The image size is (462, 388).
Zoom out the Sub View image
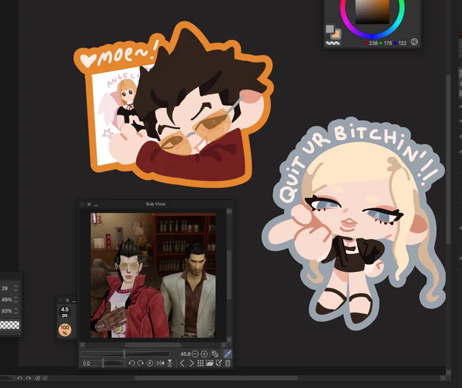[195, 354]
